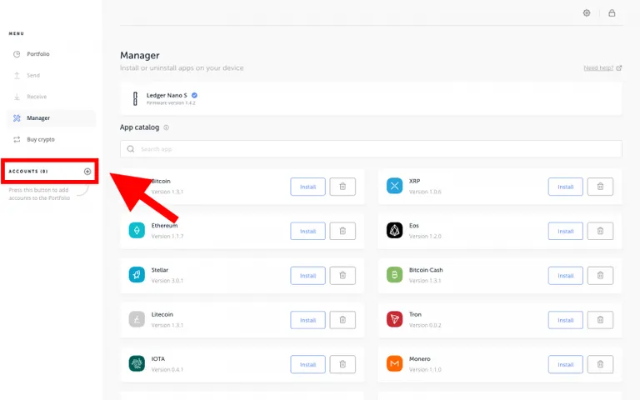Remove the Monero app with trash icon

tap(600, 364)
